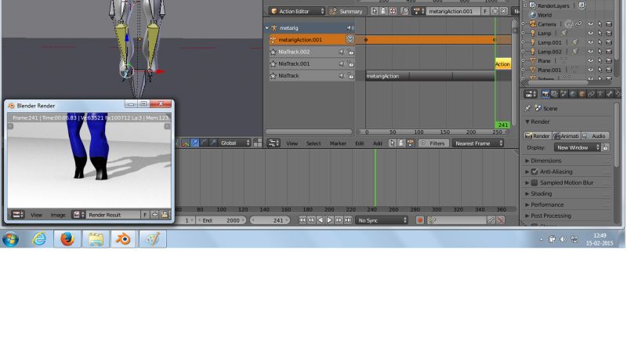Click the Render button in Properties
Viewport: 627px width, 352px height.
(538, 136)
